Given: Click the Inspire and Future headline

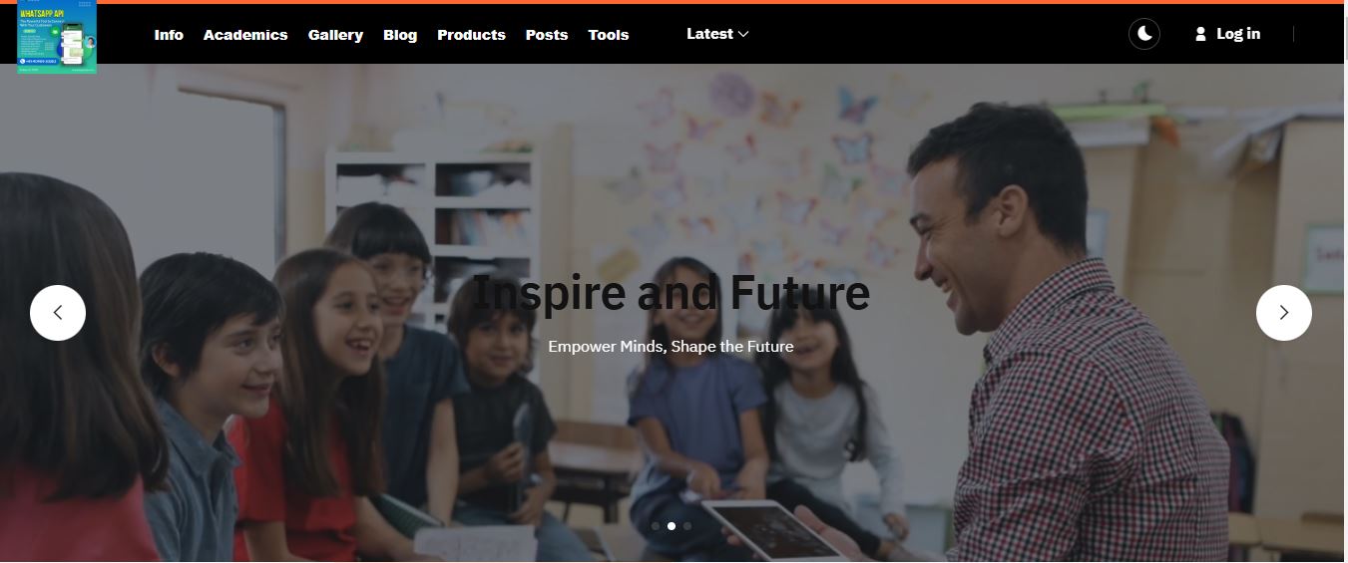Looking at the screenshot, I should point(671,293).
